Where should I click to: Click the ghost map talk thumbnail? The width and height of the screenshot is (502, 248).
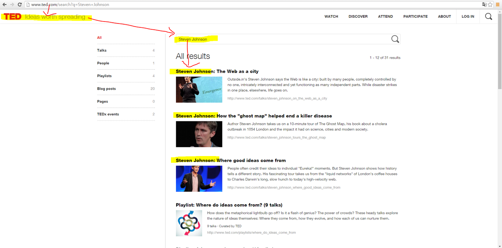click(199, 134)
